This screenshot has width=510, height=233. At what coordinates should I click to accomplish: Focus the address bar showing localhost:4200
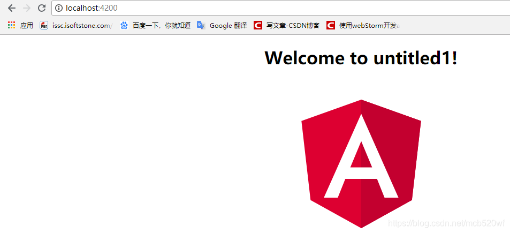[281, 8]
